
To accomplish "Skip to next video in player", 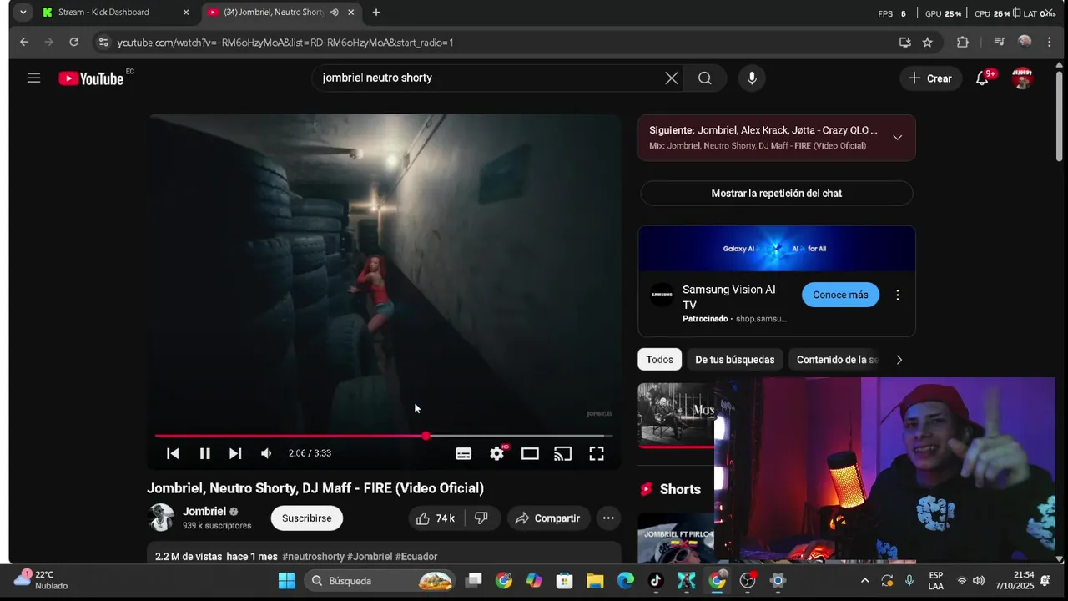I will pyautogui.click(x=235, y=453).
